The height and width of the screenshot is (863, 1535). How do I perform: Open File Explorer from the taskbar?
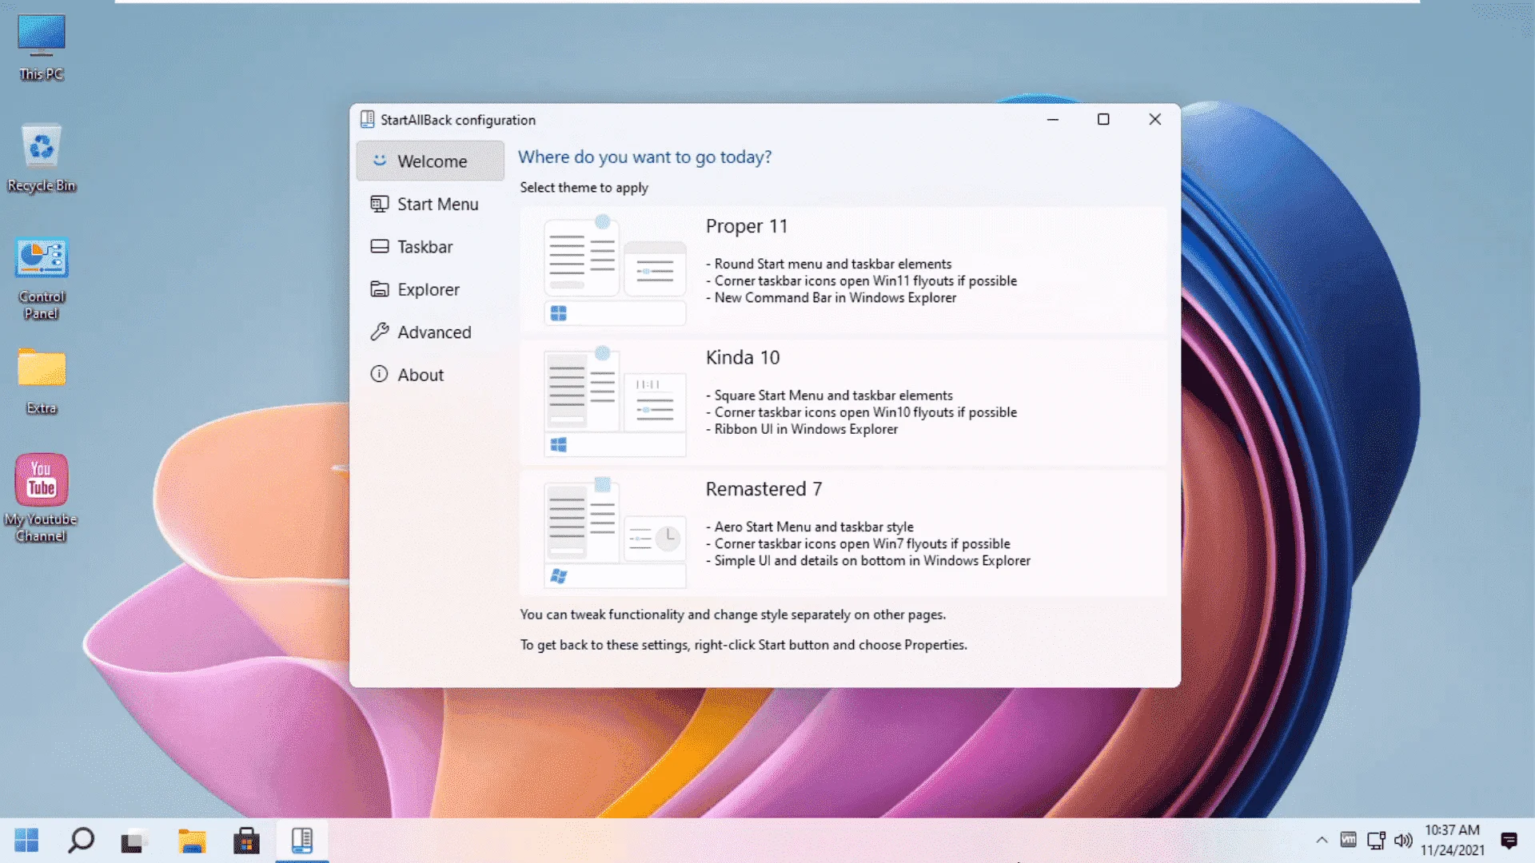point(192,841)
